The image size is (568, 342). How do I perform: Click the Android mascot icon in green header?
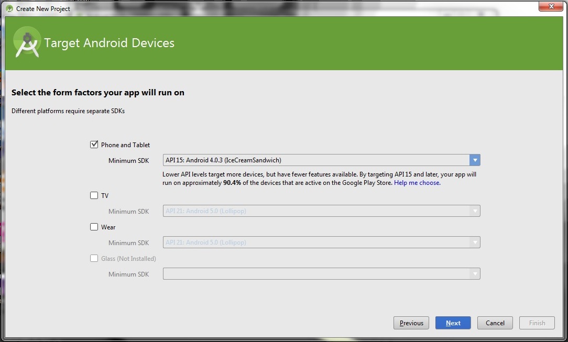[27, 42]
